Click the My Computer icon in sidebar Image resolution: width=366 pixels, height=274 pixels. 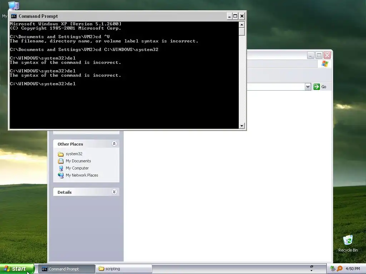click(x=61, y=168)
